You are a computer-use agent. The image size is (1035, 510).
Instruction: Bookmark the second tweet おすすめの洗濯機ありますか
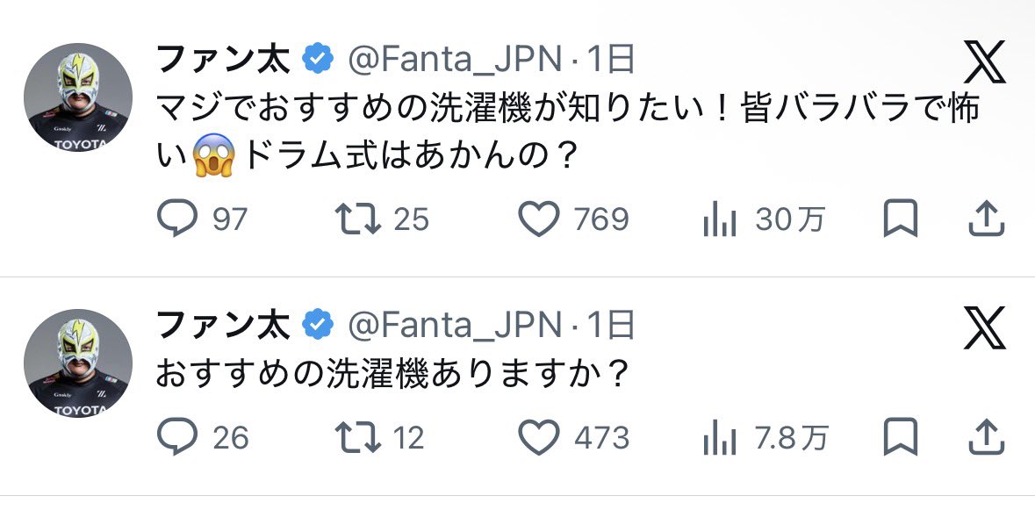click(x=900, y=436)
